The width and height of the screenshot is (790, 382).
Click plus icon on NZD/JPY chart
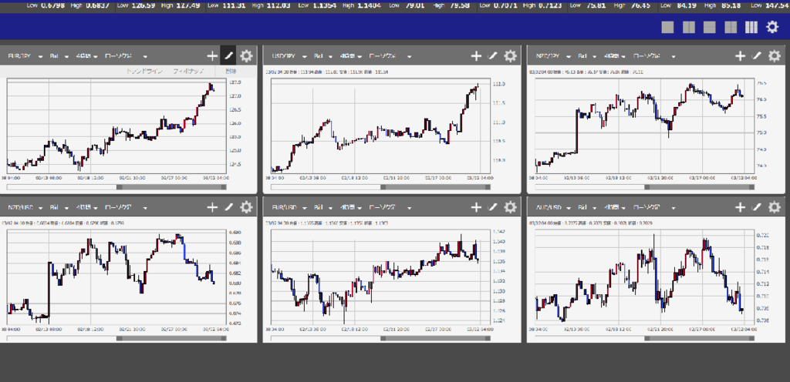740,55
